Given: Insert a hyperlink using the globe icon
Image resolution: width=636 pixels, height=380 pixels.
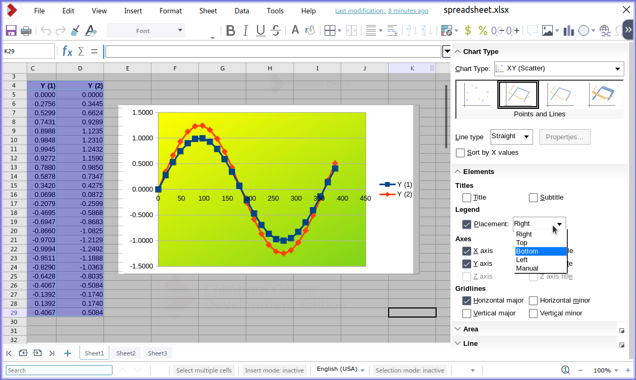Looking at the screenshot, I should [605, 31].
